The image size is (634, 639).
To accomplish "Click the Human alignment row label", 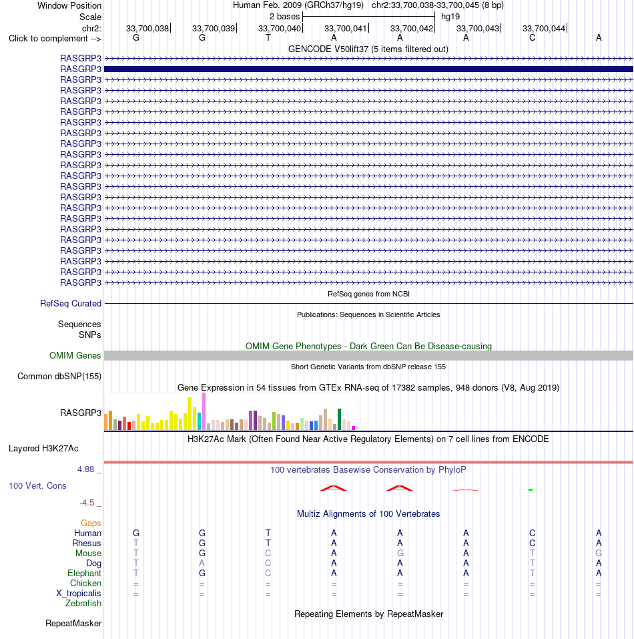I will [x=87, y=533].
